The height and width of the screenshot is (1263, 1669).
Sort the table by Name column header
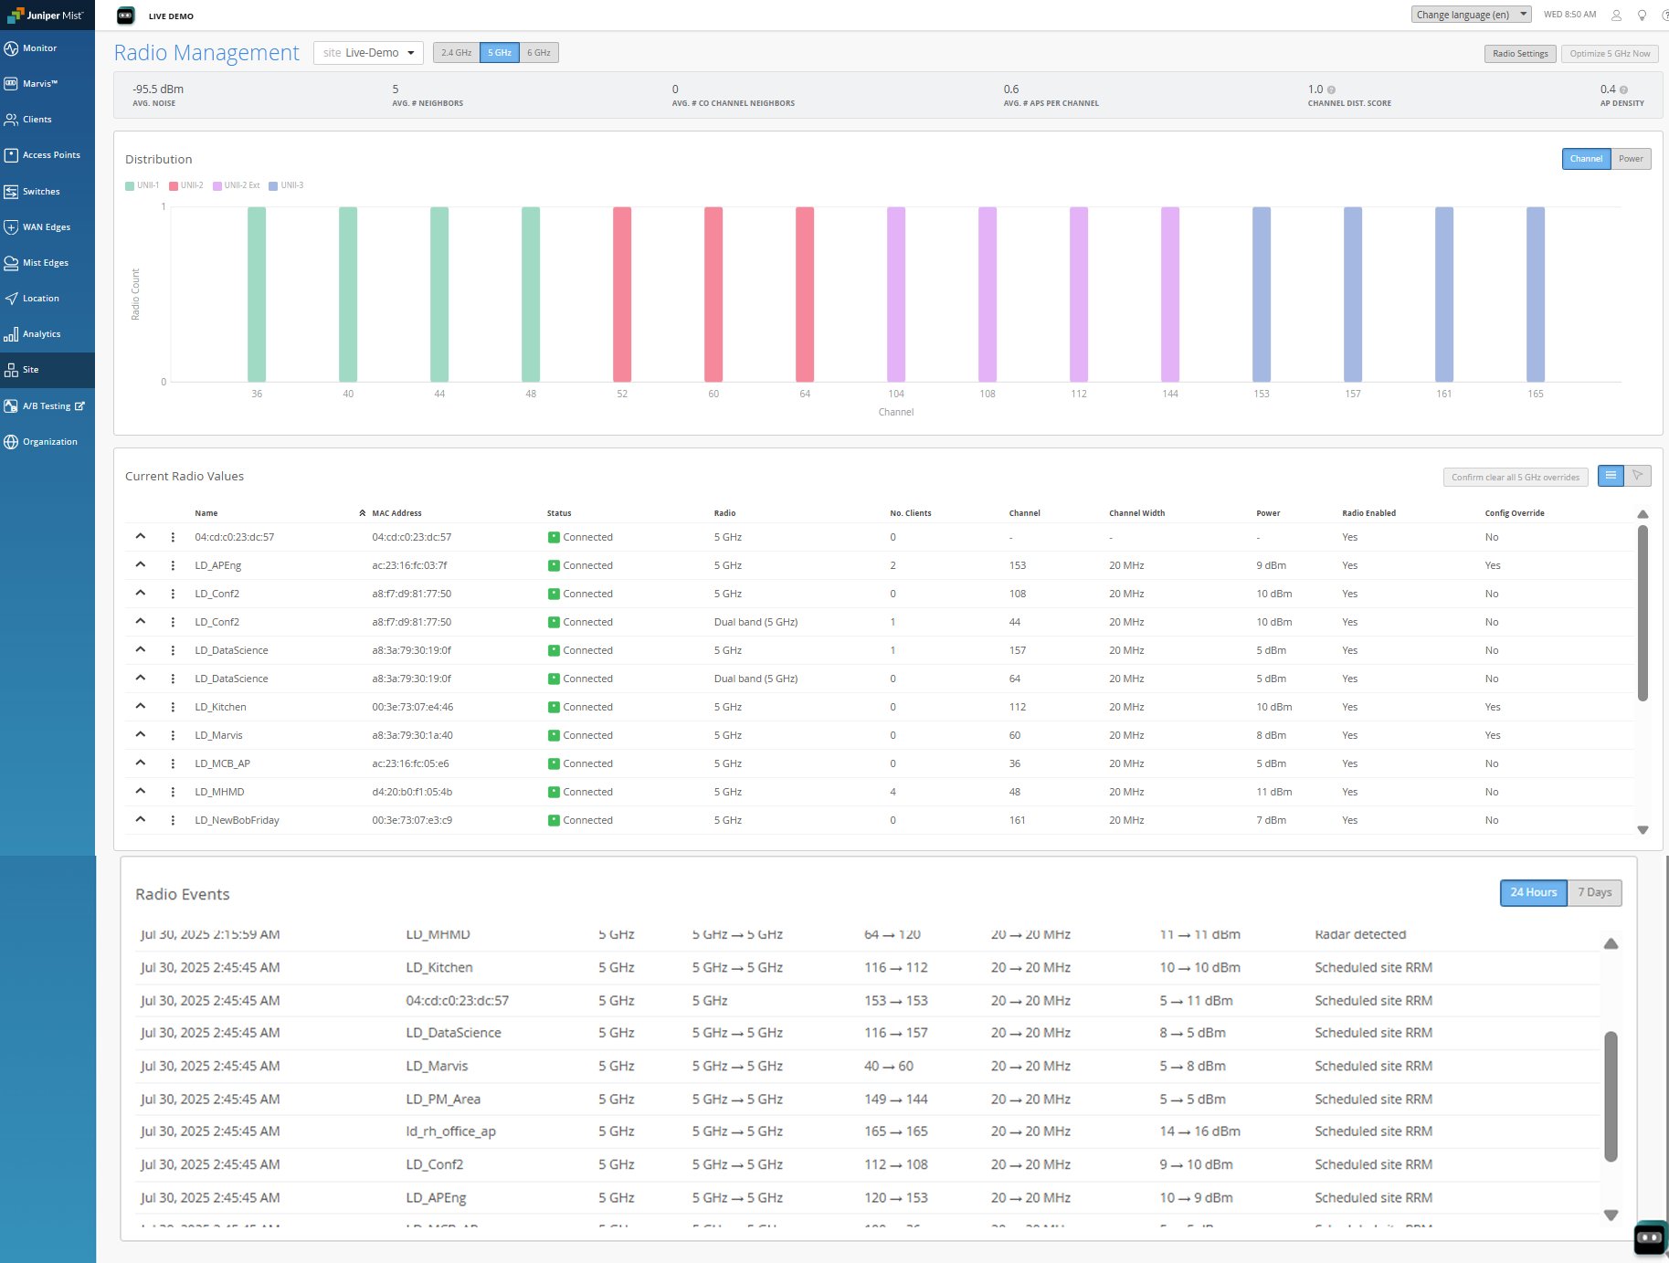(x=206, y=513)
